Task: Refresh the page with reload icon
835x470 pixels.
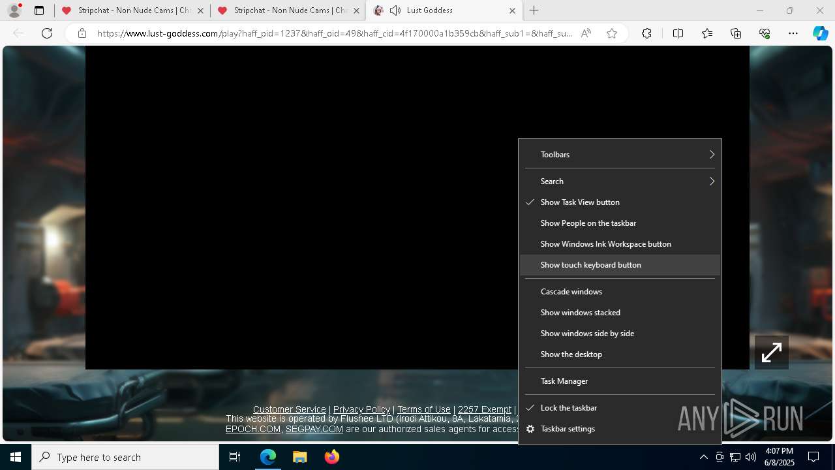Action: 47,33
